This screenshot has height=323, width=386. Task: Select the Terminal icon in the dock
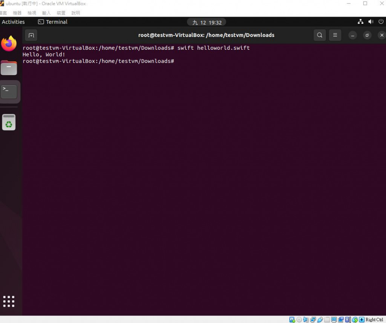coord(9,92)
